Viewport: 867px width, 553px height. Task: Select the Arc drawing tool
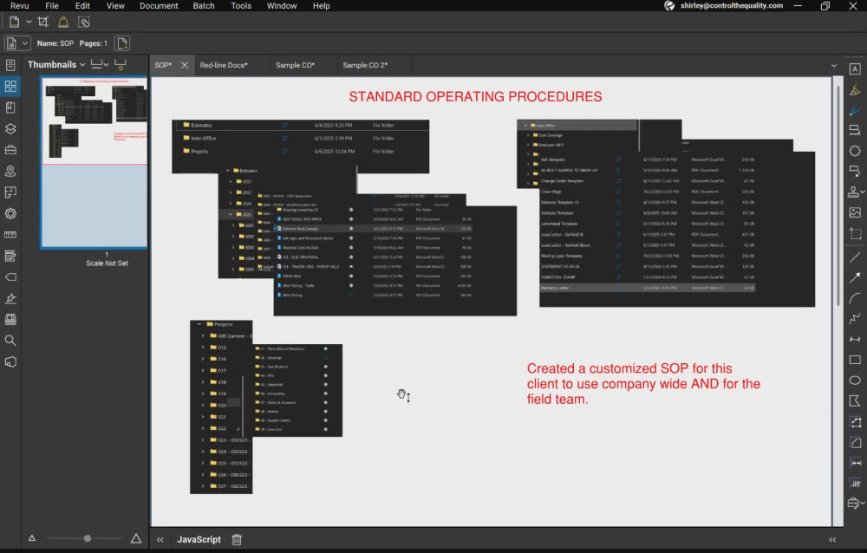click(x=855, y=299)
